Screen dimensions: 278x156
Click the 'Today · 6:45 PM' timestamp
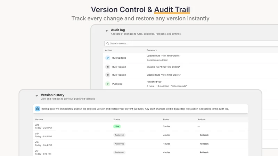pos(43,136)
